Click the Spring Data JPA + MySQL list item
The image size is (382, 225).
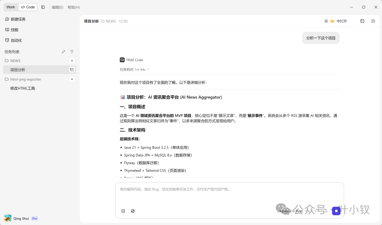(158, 155)
